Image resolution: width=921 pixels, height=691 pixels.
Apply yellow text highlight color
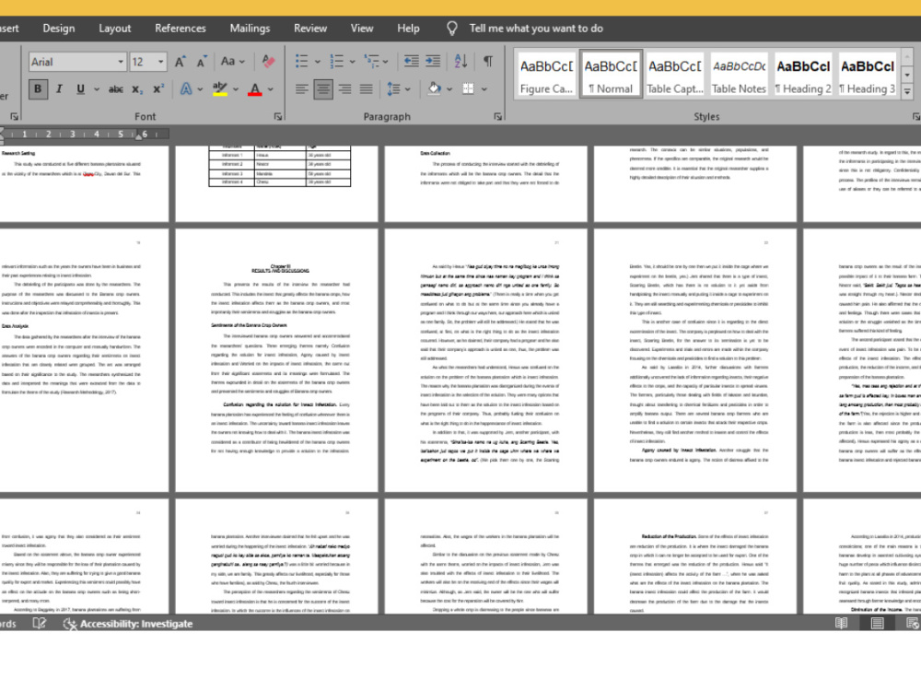(220, 89)
